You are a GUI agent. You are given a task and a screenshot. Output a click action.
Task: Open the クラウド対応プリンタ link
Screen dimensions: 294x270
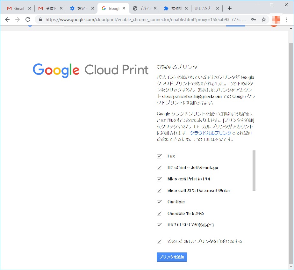210,133
